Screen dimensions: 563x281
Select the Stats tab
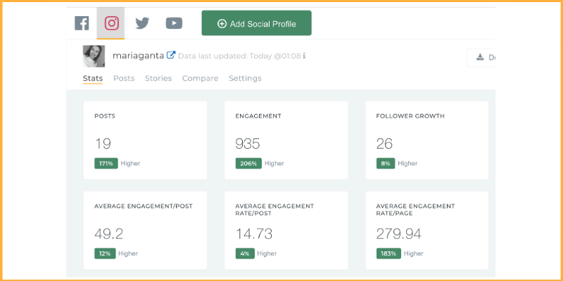[93, 78]
